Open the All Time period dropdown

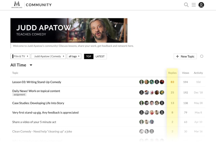pyautogui.click(x=21, y=65)
